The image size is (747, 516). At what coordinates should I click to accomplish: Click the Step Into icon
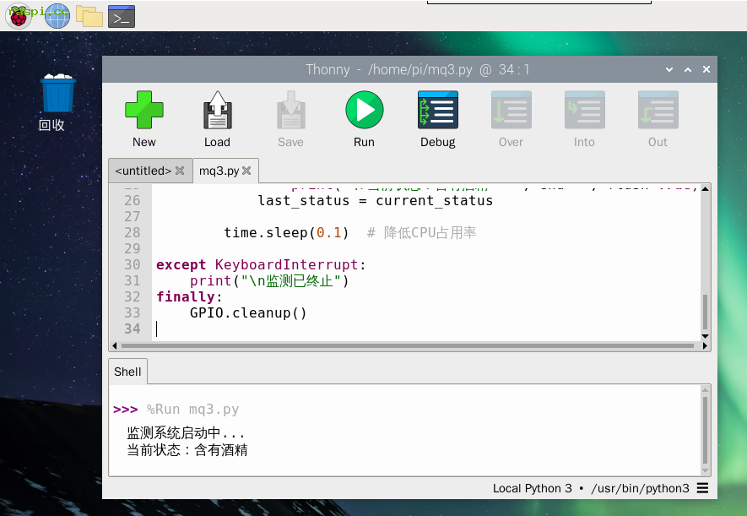pyautogui.click(x=584, y=111)
